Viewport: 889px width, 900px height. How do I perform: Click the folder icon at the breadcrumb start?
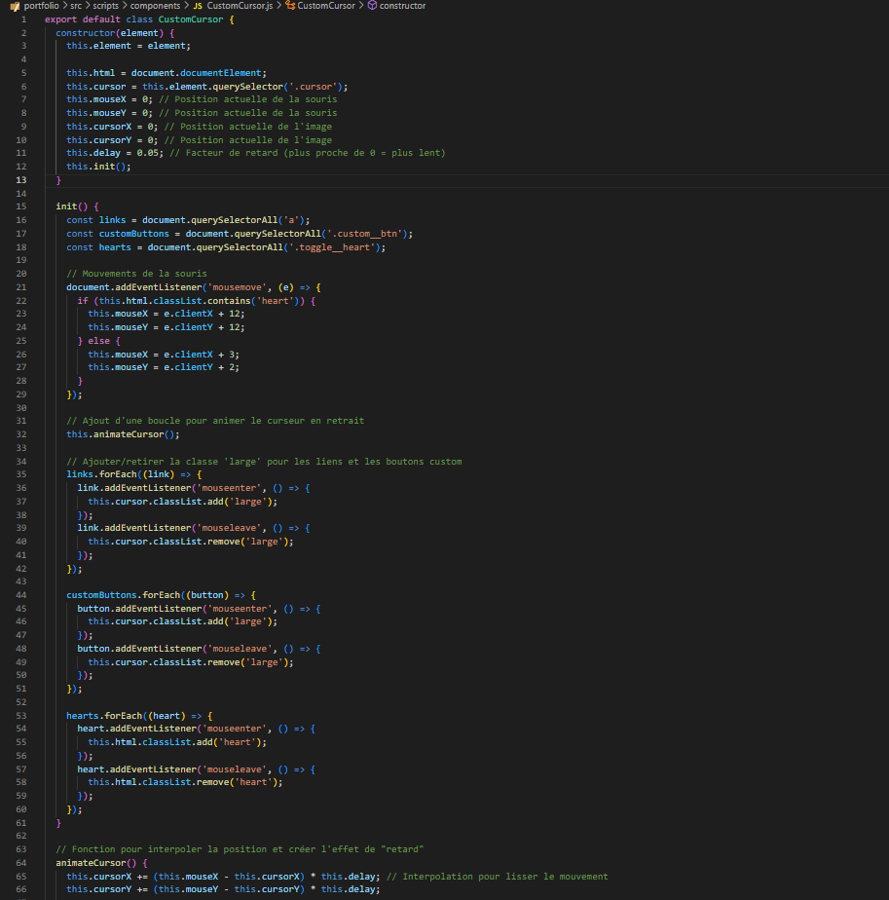pos(15,6)
